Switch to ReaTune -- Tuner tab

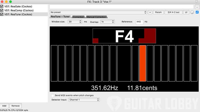coord(60,17)
